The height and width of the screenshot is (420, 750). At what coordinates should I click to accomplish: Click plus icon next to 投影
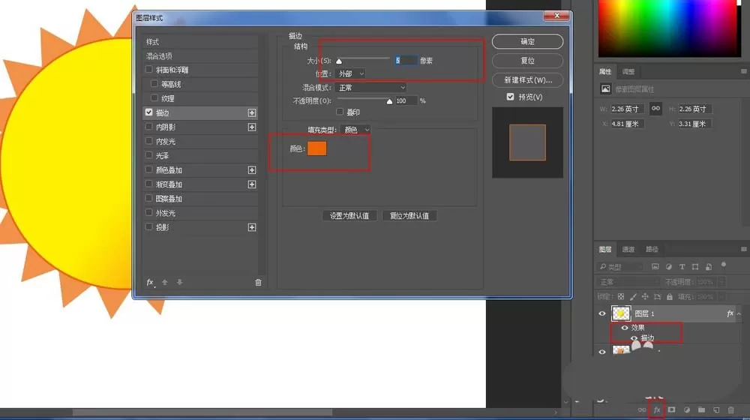[252, 227]
